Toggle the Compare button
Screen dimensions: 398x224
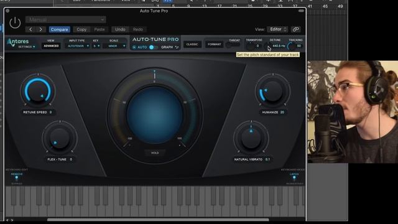point(60,29)
